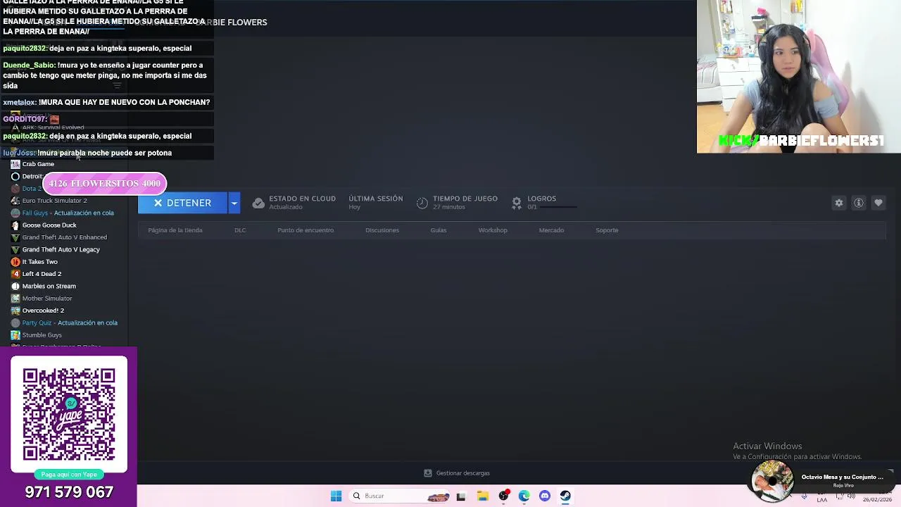Open Punto de encuentro tab
Screen dimensions: 901x507
click(305, 230)
